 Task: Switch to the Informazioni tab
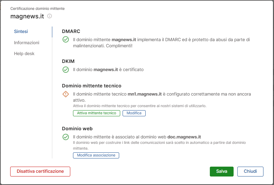pyautogui.click(x=26, y=43)
